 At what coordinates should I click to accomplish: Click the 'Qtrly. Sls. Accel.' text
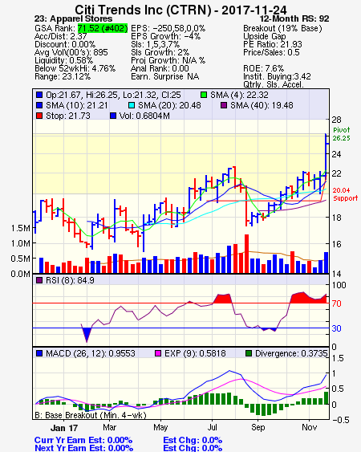point(274,84)
